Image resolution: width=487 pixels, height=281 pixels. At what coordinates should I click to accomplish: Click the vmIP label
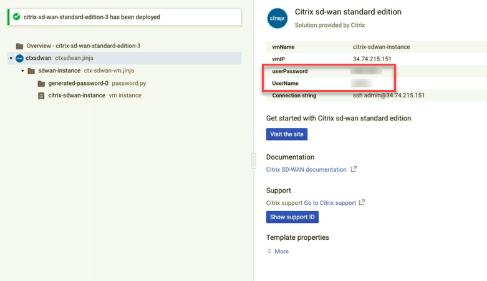tap(278, 59)
